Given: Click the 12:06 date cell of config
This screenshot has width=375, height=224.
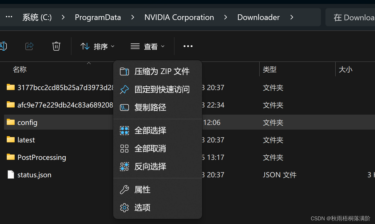Looking at the screenshot, I should click(x=211, y=122).
